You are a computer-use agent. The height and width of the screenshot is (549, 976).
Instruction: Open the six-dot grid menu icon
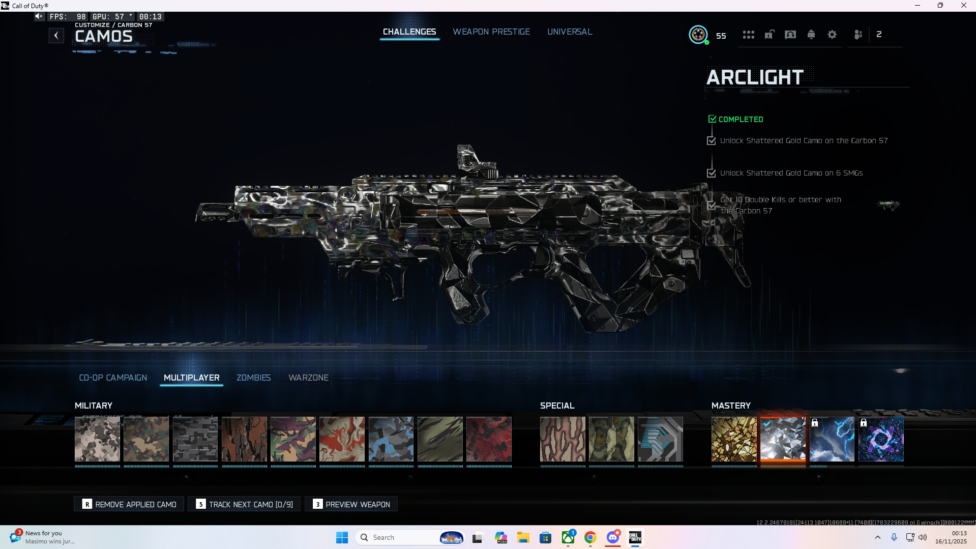click(748, 35)
